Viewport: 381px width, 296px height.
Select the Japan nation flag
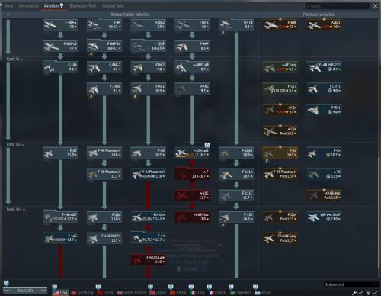pyautogui.click(x=158, y=293)
